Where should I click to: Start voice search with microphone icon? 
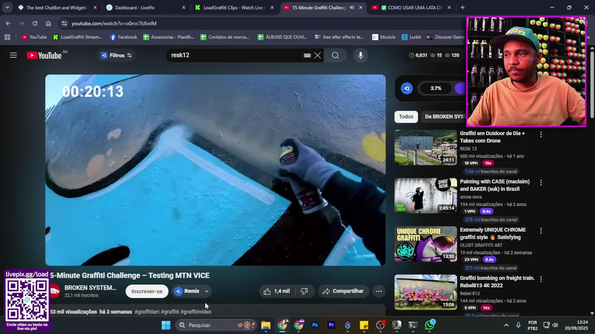tap(360, 55)
